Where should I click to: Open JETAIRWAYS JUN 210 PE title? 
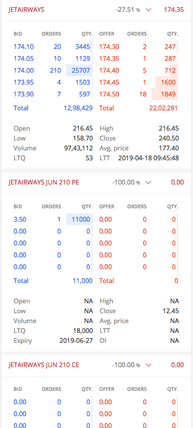click(43, 183)
